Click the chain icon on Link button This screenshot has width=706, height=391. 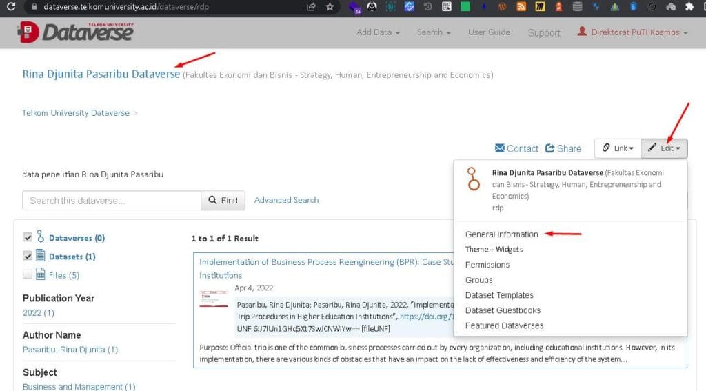point(606,148)
